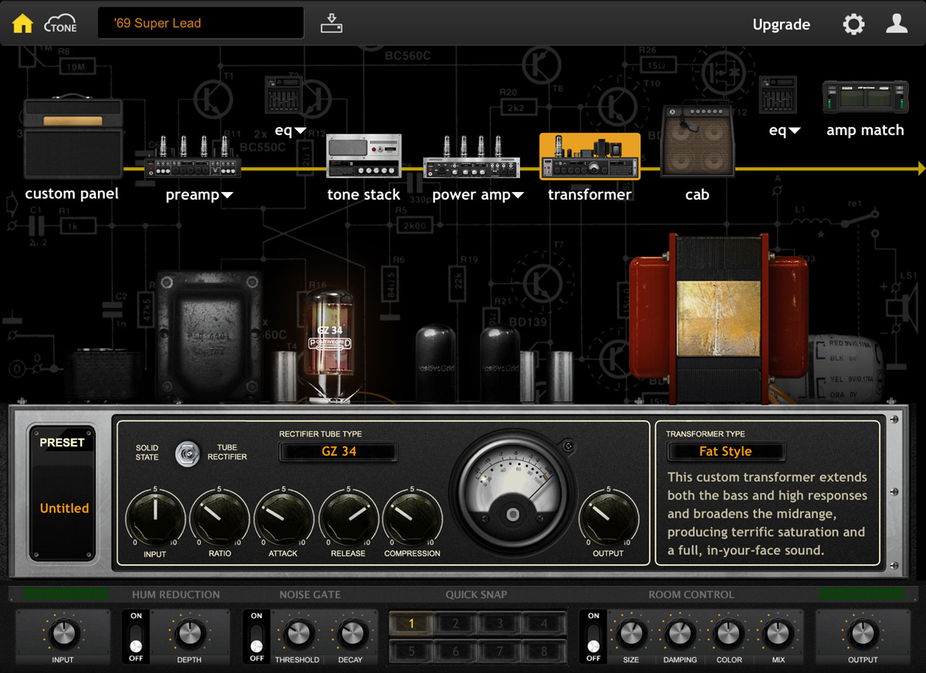
Task: Click the 'This custom transformer extends' description
Action: [x=767, y=513]
